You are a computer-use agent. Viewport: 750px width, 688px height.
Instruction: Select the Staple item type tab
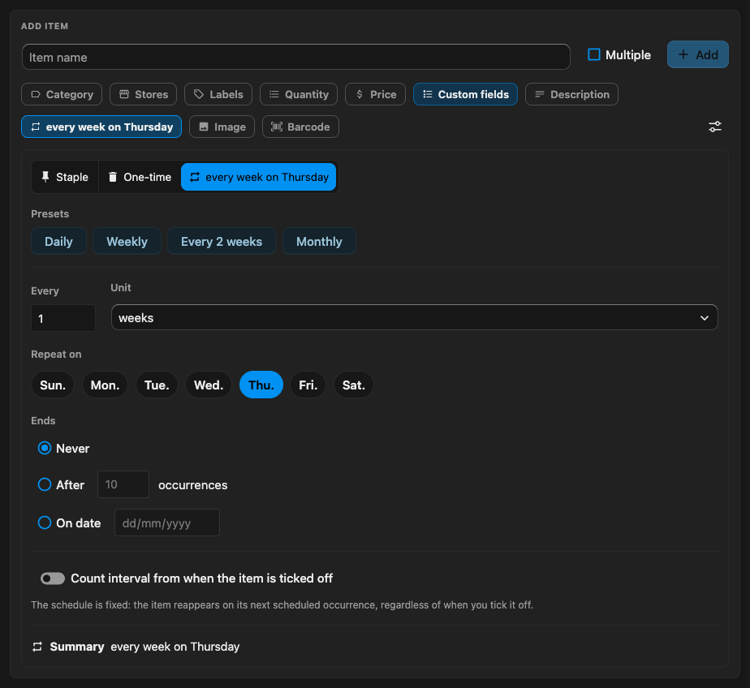pyautogui.click(x=65, y=177)
